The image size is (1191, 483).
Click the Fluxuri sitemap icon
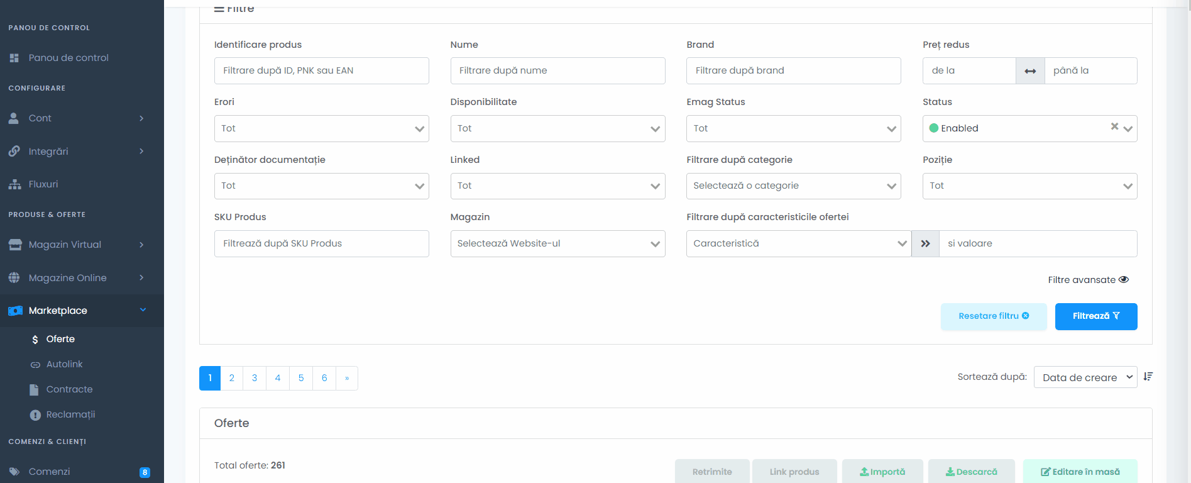coord(14,184)
